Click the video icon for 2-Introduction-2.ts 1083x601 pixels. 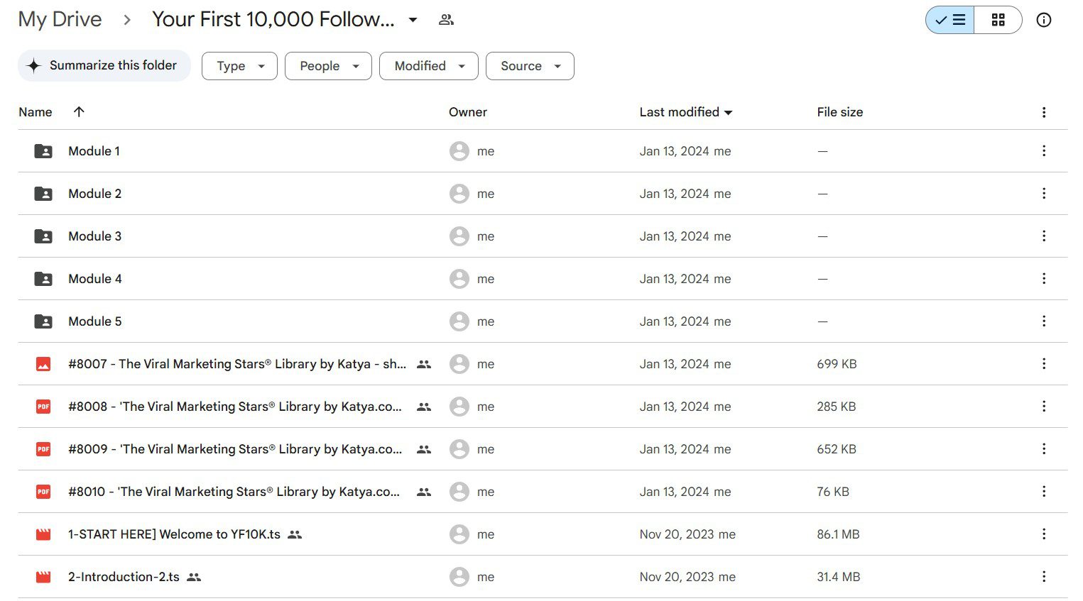point(43,577)
